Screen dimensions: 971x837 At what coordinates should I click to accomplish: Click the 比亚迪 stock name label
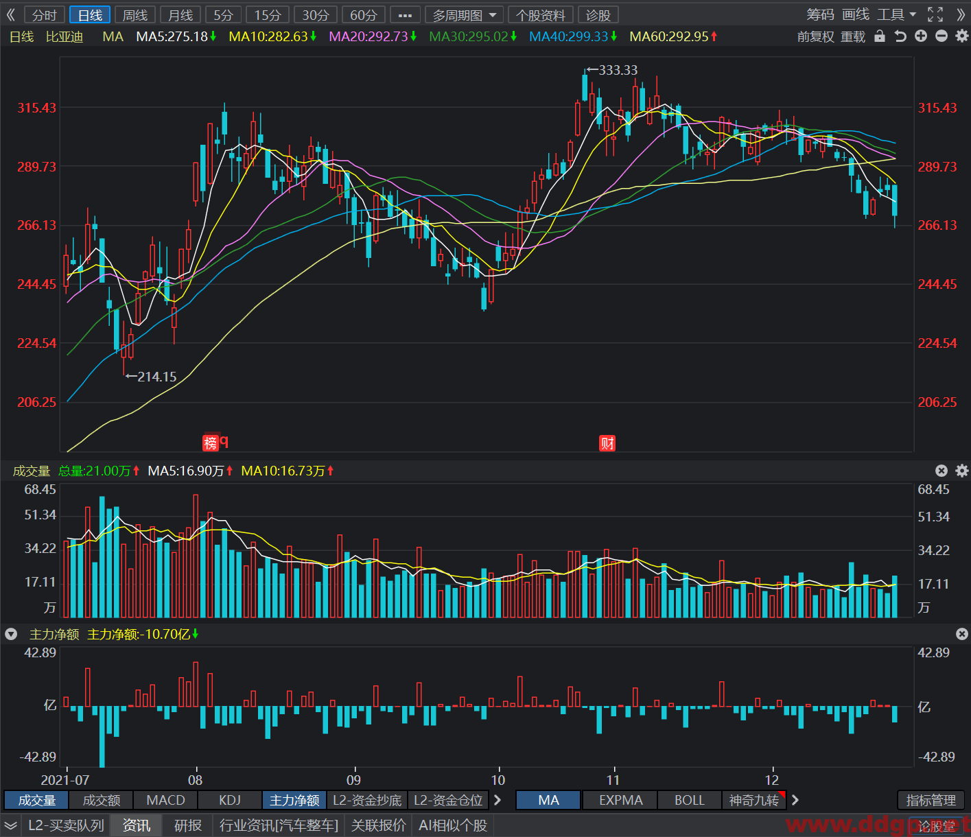pos(65,36)
